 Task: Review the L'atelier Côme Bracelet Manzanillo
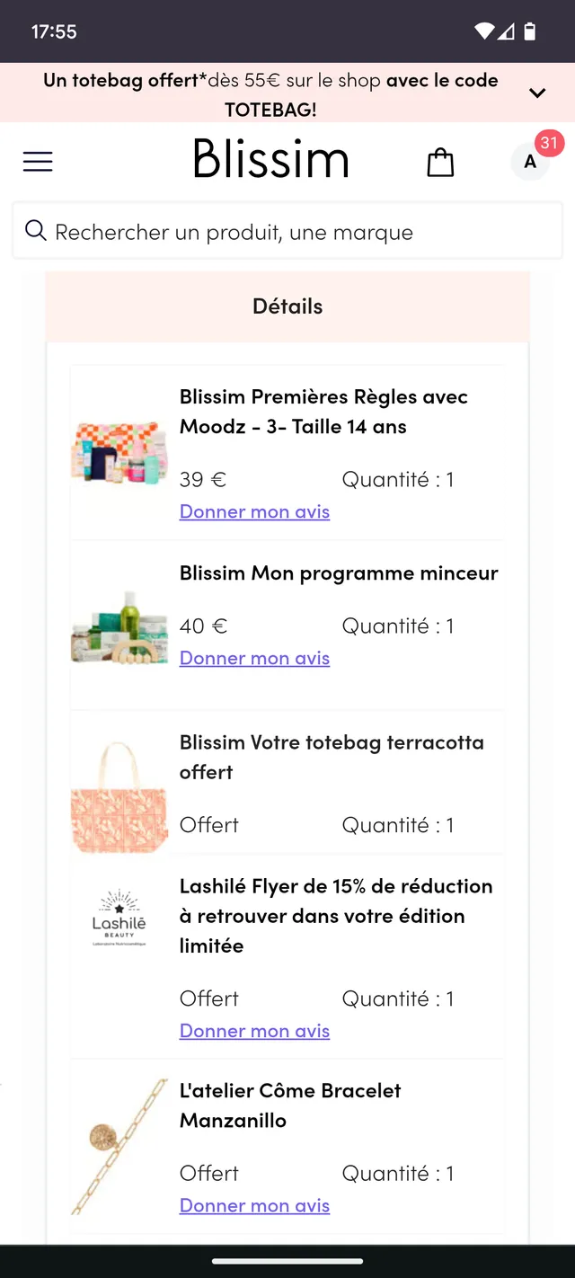click(254, 1204)
